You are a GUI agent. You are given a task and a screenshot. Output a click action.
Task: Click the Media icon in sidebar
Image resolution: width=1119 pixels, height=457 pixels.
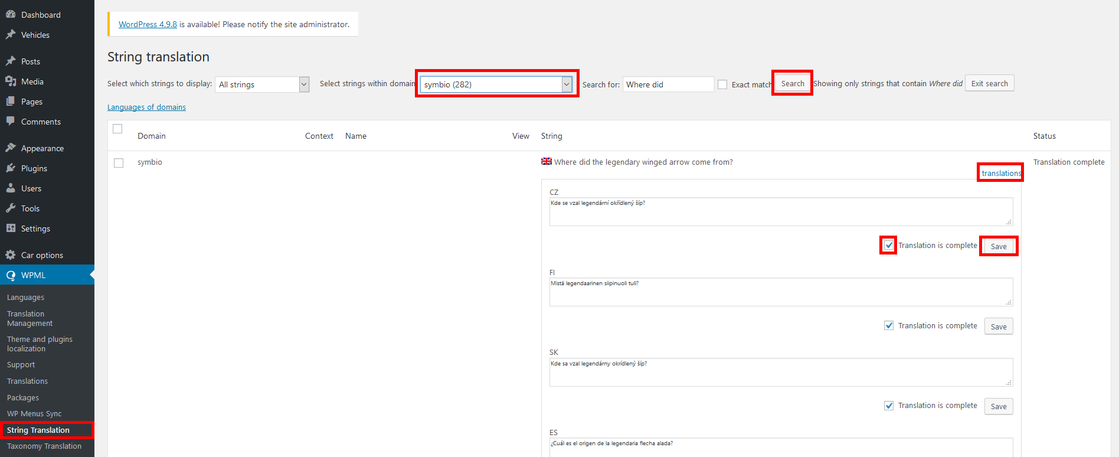[x=11, y=81]
